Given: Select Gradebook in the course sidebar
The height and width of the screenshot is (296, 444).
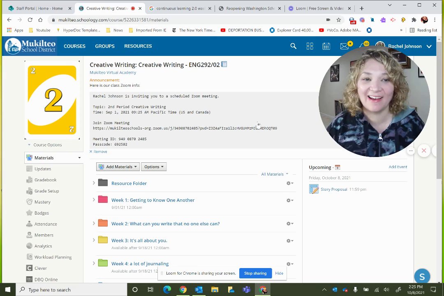Looking at the screenshot, I should pyautogui.click(x=45, y=180).
